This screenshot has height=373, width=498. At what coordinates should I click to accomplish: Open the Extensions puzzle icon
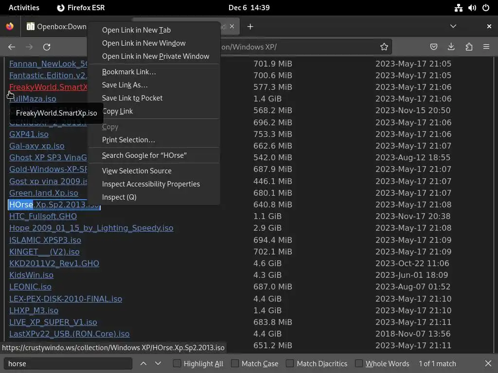(469, 47)
